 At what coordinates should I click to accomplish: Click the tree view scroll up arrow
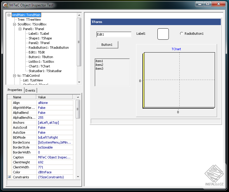click(79, 15)
